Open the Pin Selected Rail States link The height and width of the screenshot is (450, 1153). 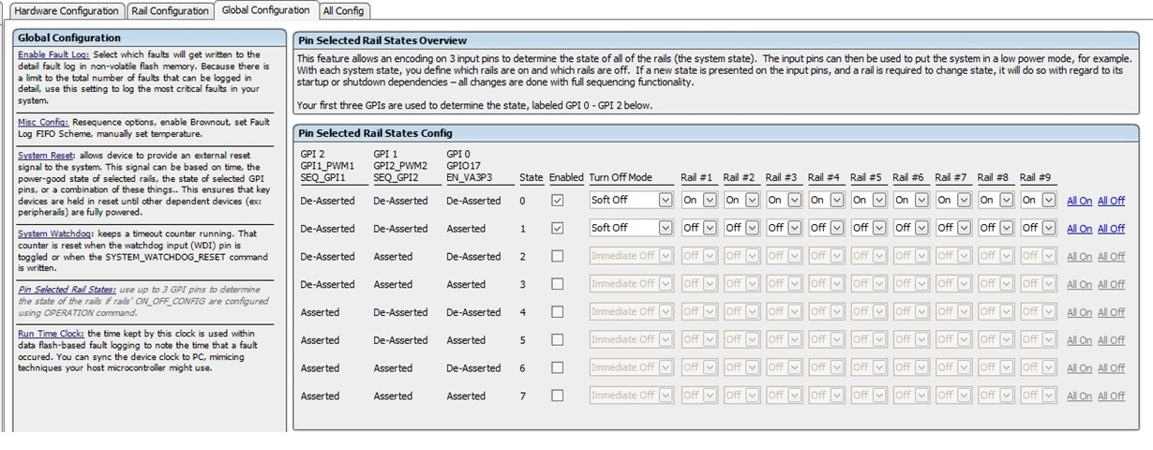tap(66, 290)
